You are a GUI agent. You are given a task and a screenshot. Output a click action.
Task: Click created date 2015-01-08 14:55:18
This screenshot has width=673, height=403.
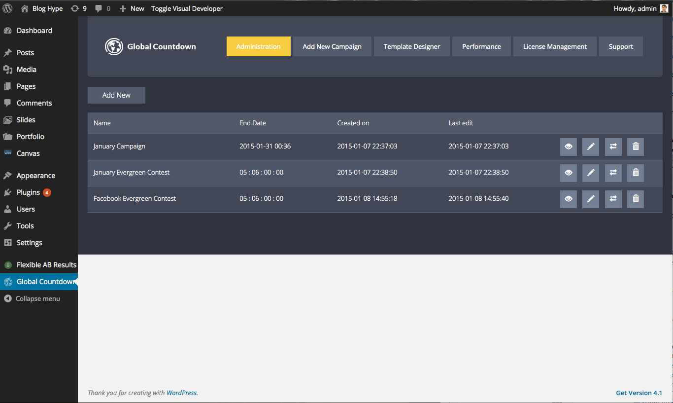[367, 199]
